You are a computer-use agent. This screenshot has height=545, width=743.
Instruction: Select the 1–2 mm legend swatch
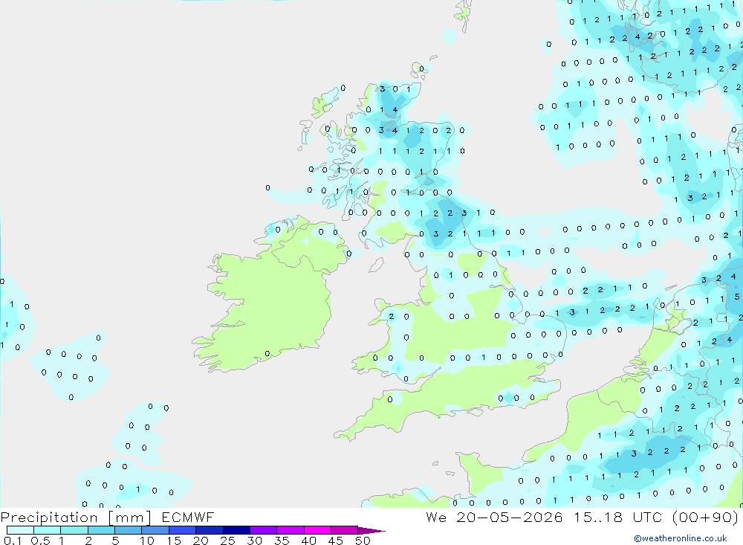(74, 530)
